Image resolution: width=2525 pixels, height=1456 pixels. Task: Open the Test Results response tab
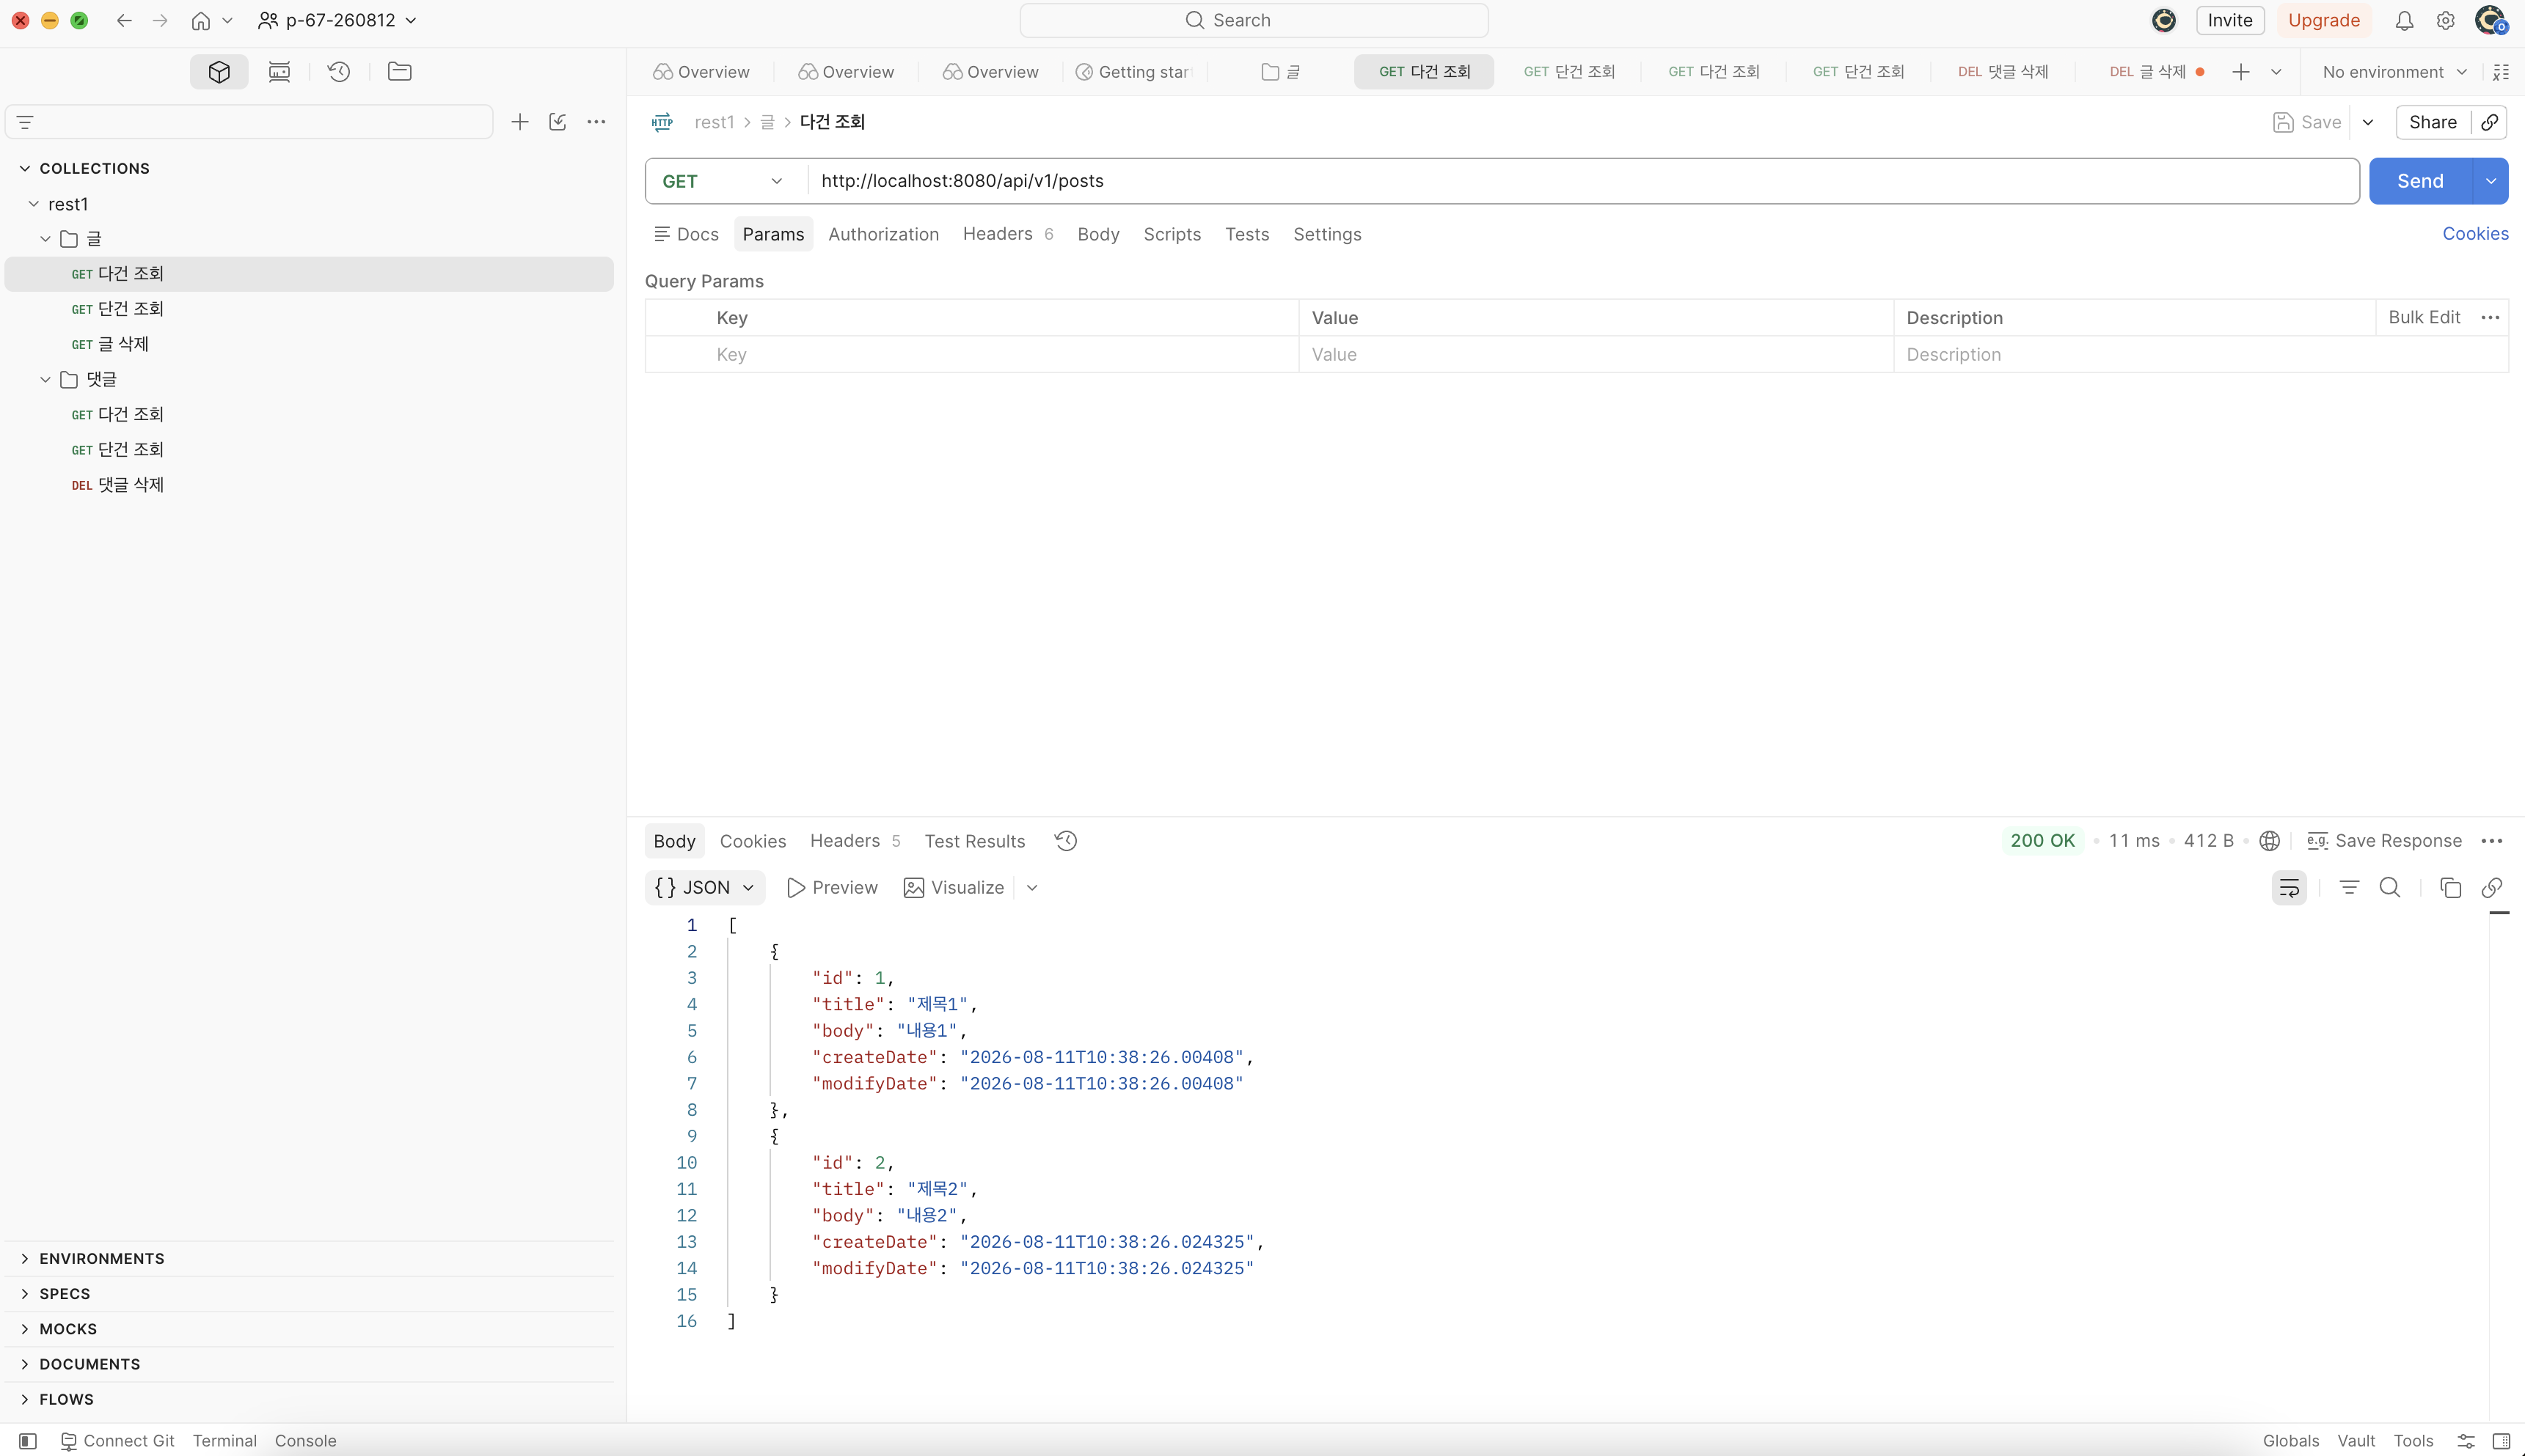974,841
